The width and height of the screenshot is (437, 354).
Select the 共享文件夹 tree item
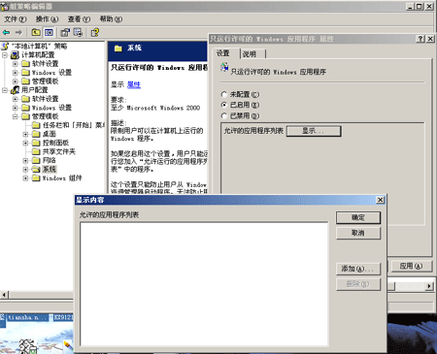point(59,151)
